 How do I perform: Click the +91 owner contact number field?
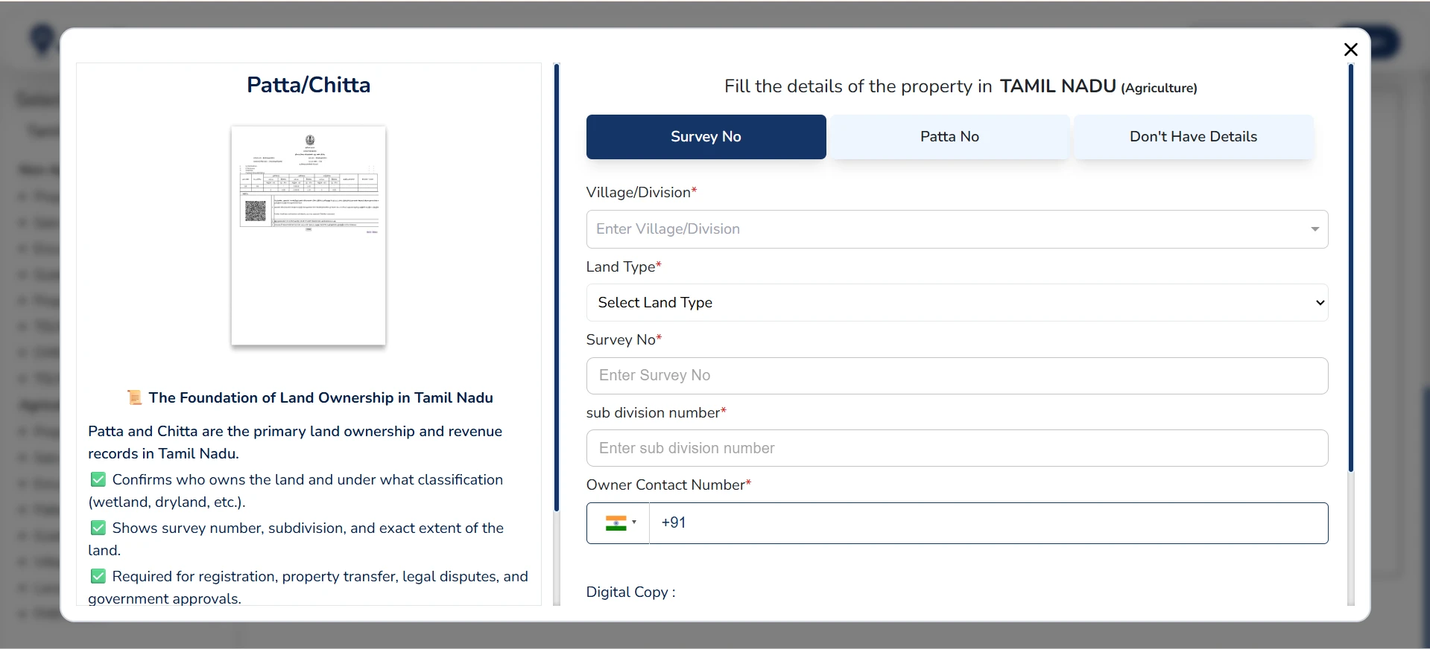click(x=987, y=523)
